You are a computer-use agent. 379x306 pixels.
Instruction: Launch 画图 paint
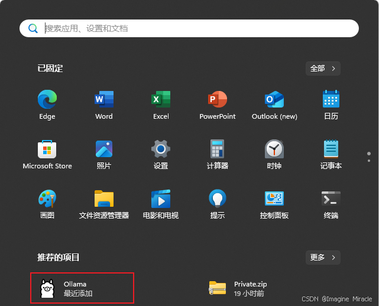(x=47, y=204)
